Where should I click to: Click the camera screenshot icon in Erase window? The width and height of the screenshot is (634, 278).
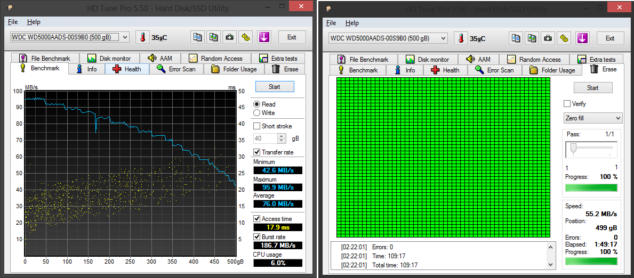(x=548, y=38)
